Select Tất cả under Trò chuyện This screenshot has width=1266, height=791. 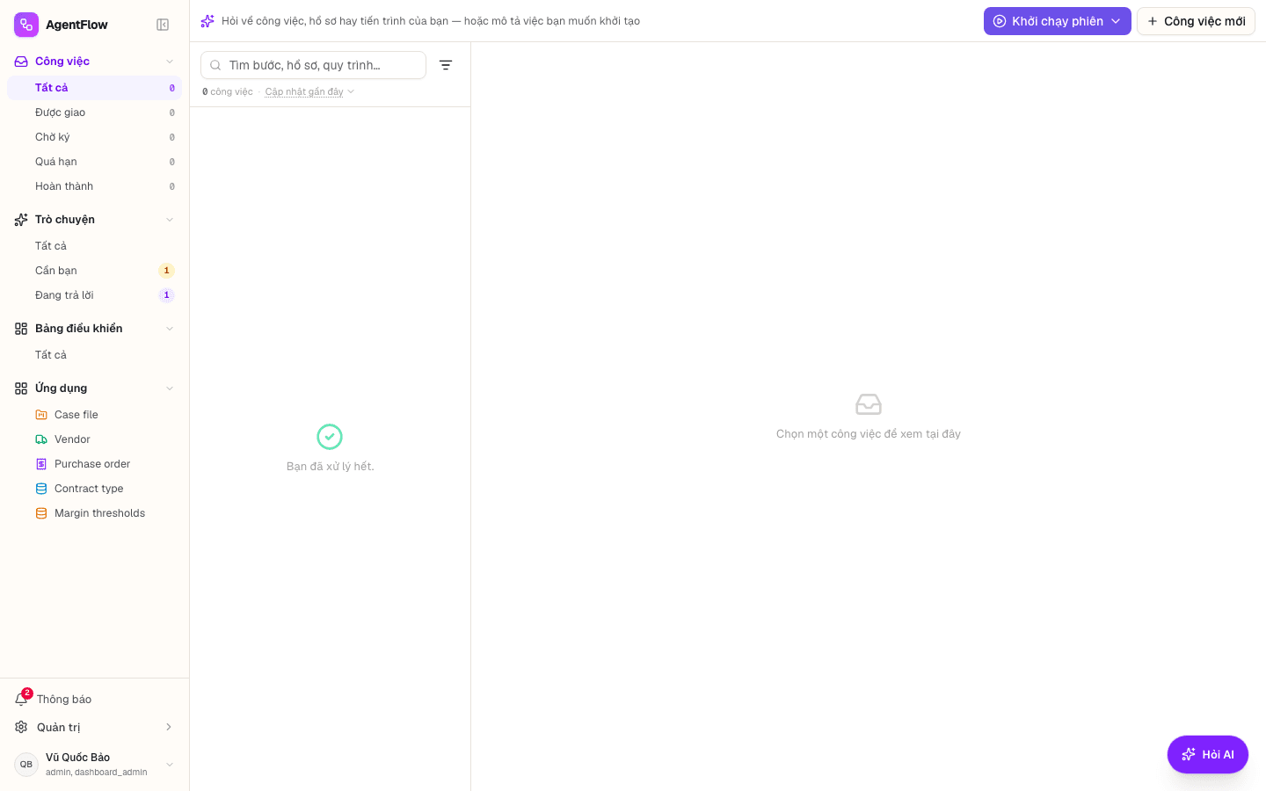tap(94, 246)
